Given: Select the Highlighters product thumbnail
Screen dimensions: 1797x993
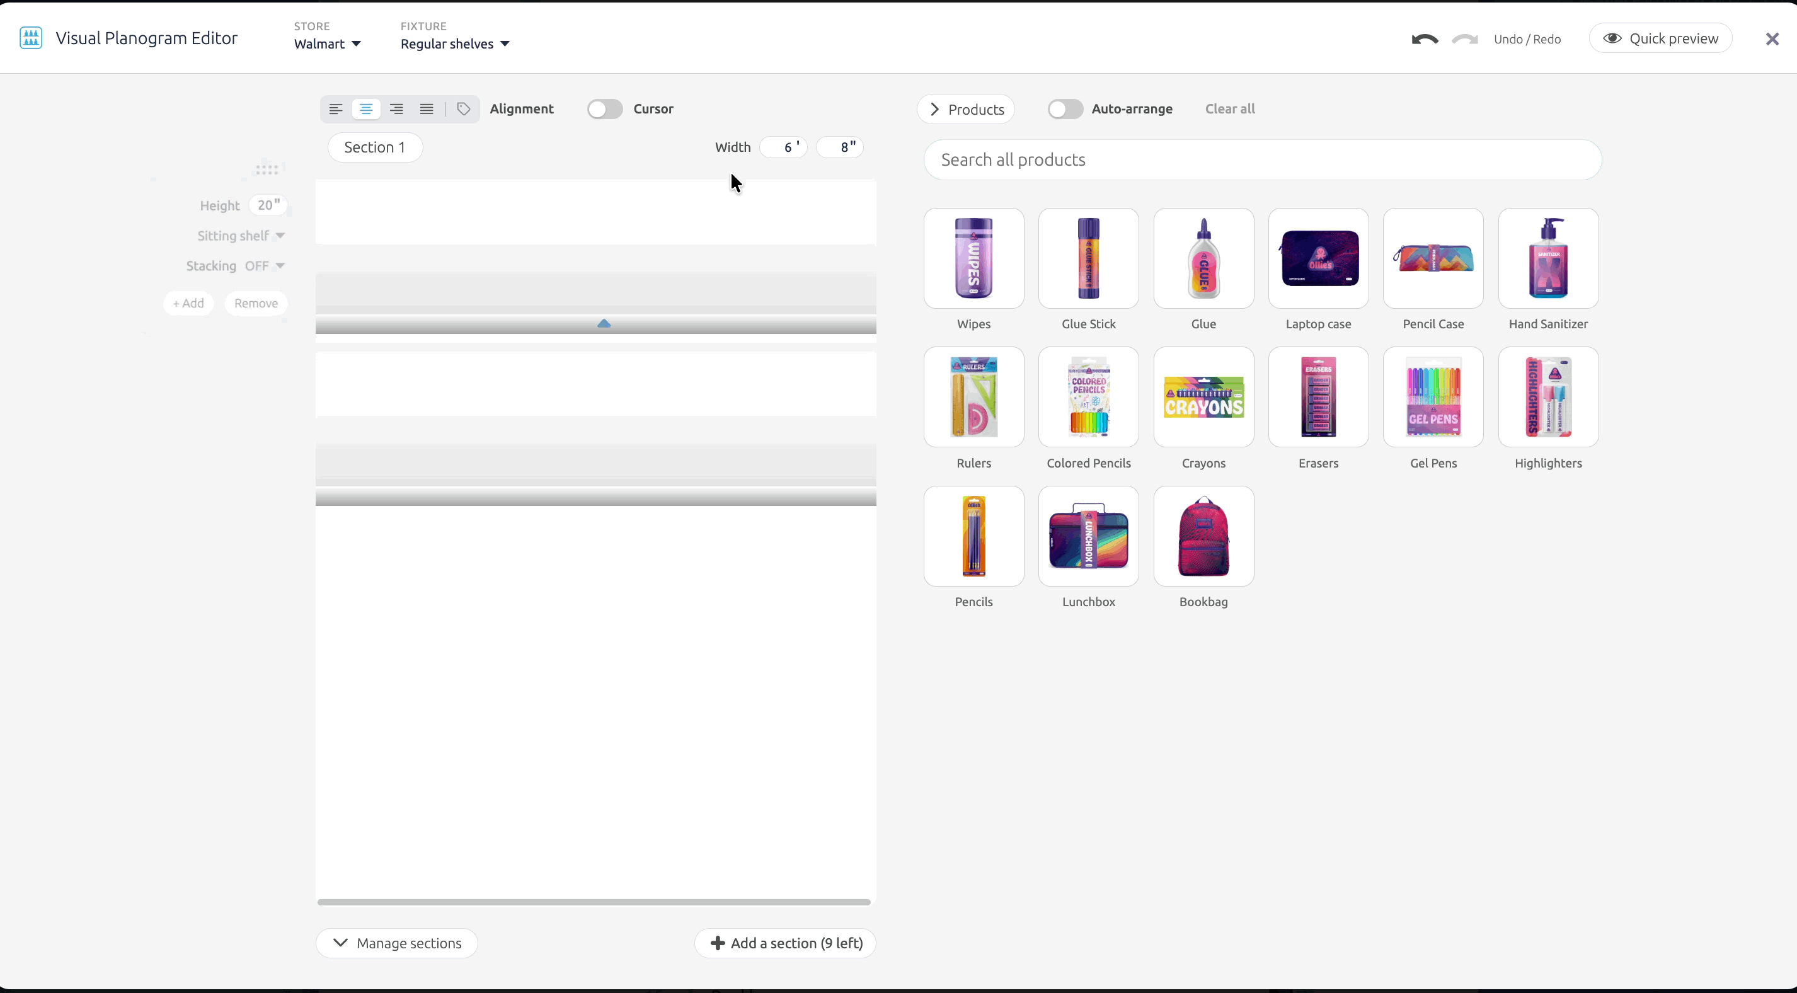Looking at the screenshot, I should coord(1548,397).
